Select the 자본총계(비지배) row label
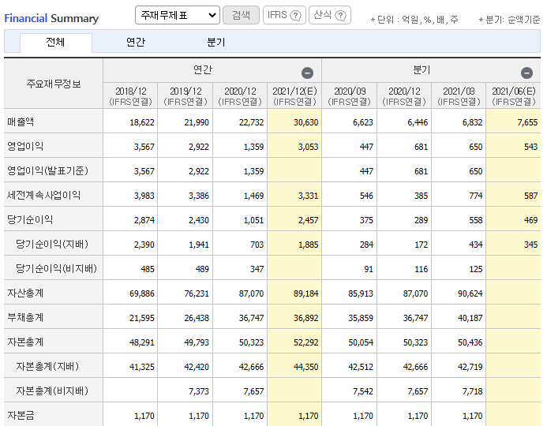 (52, 390)
